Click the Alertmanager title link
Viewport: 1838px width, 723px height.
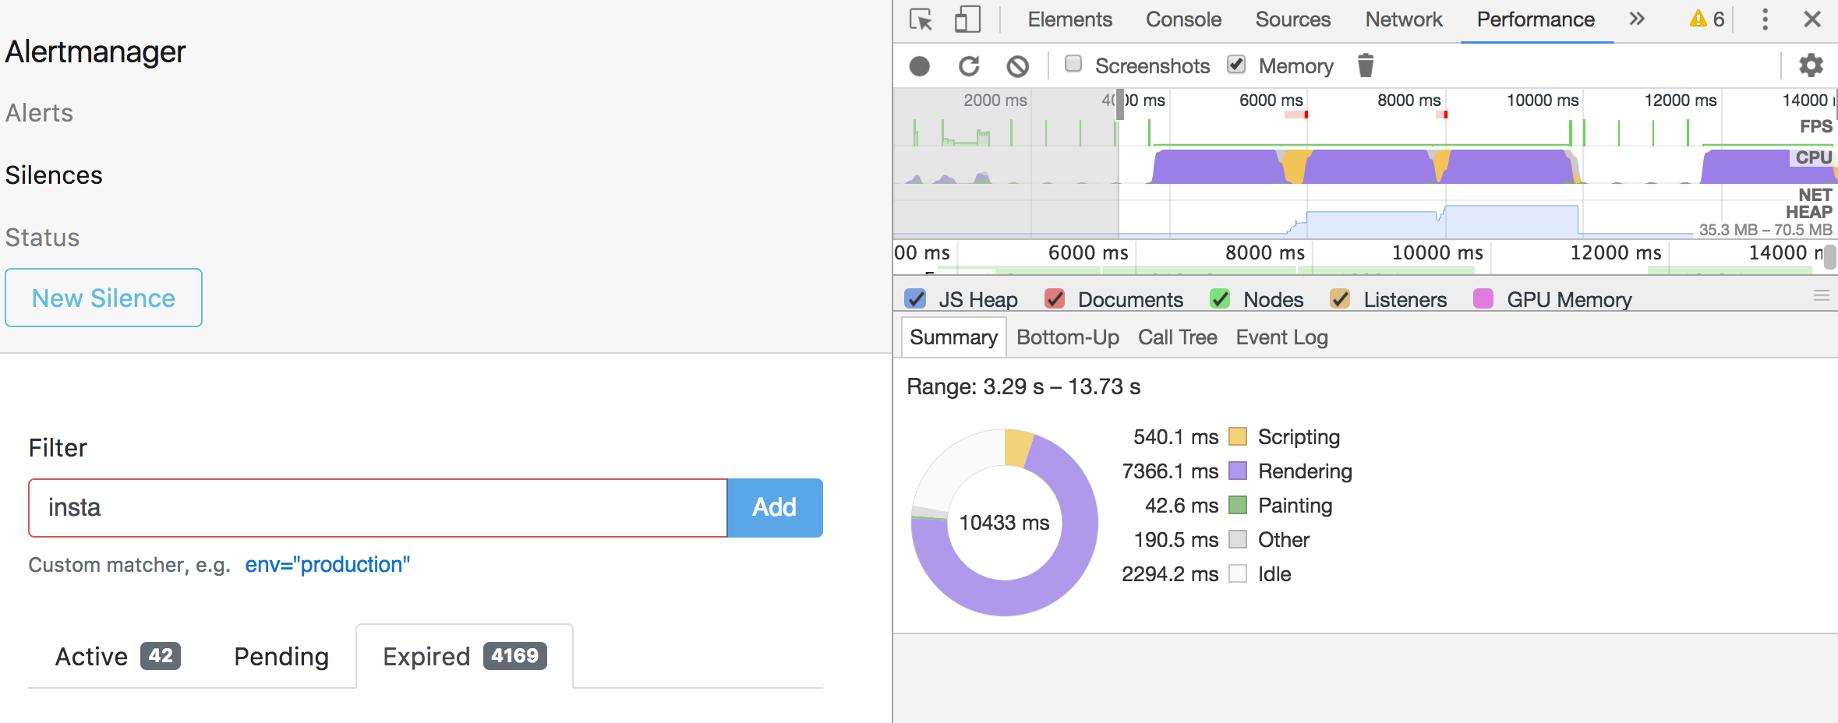96,51
